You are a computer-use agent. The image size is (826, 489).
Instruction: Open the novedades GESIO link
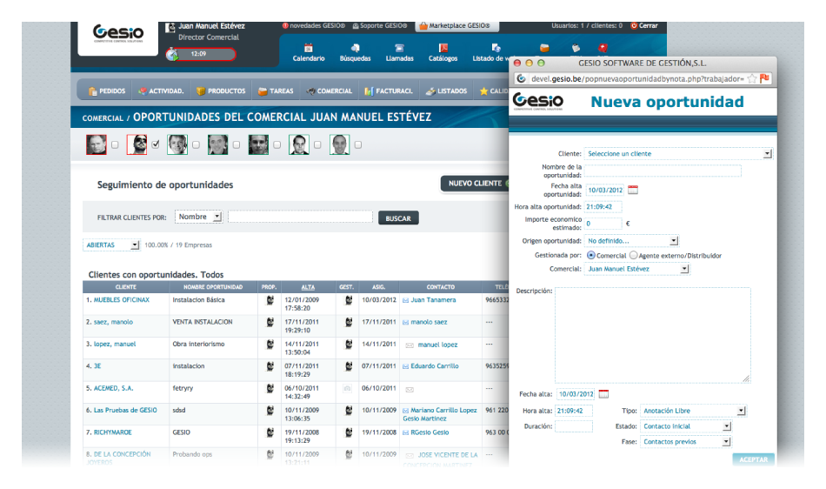[314, 25]
